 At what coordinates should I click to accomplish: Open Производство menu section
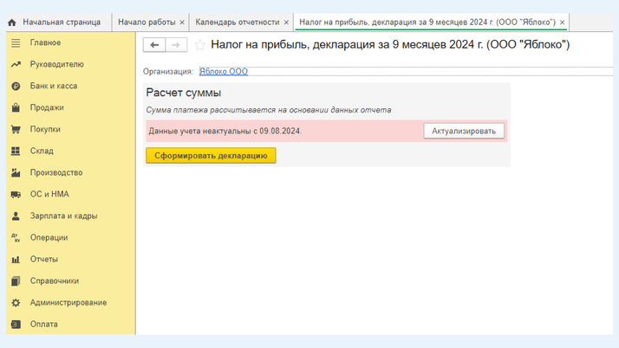point(56,172)
